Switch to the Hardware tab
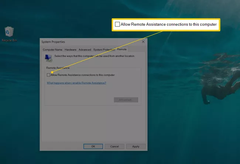Image resolution: width=240 pixels, height=164 pixels. coord(71,50)
